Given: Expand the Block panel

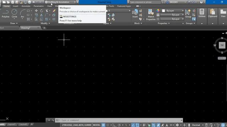Looking at the screenshot, I should (138, 23).
